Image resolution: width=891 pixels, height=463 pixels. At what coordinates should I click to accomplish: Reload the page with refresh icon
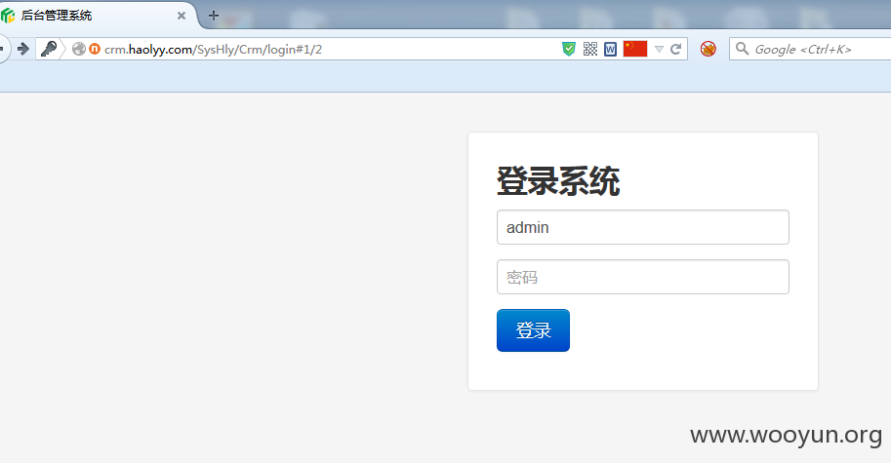(675, 50)
